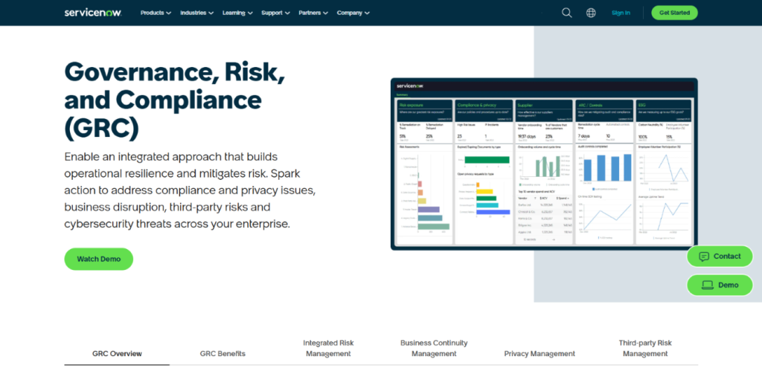This screenshot has width=762, height=377.
Task: Switch to the Privacy Management tab
Action: (x=540, y=354)
